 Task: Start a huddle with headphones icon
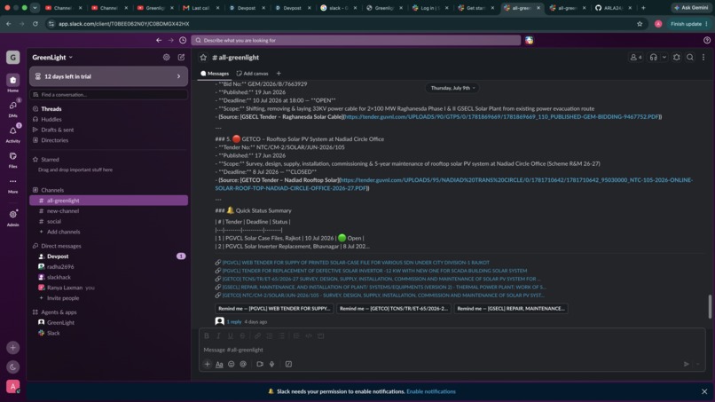click(x=654, y=58)
